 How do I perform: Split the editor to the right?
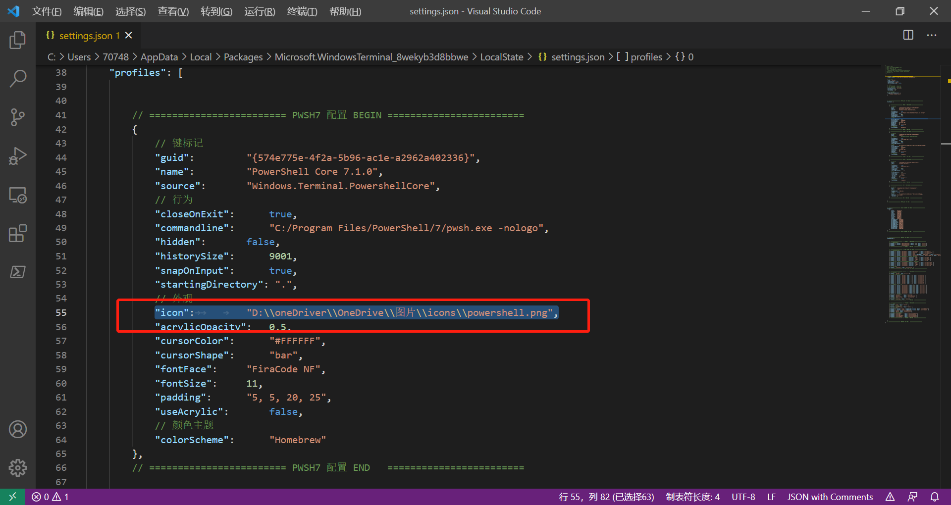pyautogui.click(x=908, y=35)
